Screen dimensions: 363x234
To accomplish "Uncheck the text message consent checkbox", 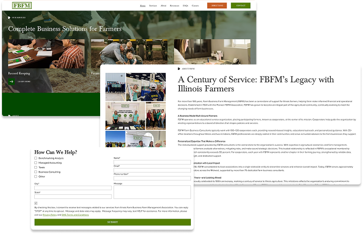I will (36, 203).
